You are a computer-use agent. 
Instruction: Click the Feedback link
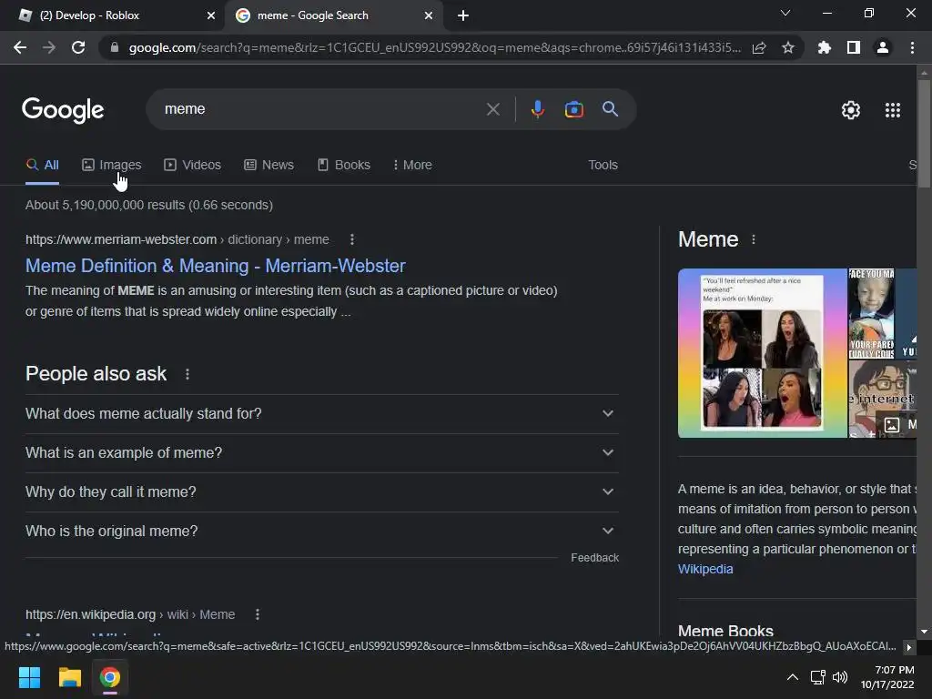[594, 558]
